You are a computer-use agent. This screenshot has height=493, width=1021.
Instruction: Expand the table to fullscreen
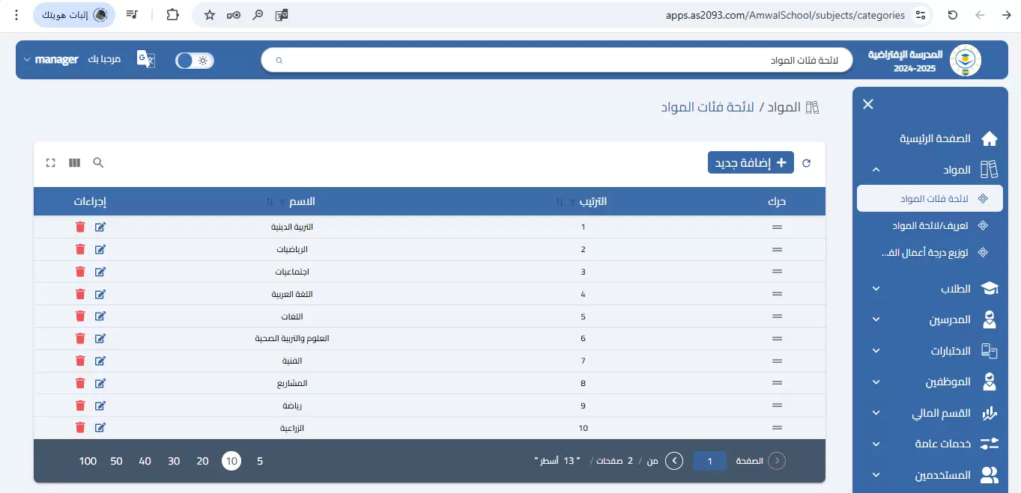51,162
